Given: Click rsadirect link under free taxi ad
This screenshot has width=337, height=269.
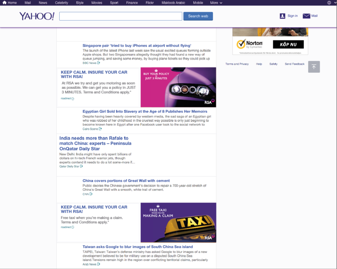Looking at the screenshot, I should click(66, 227).
